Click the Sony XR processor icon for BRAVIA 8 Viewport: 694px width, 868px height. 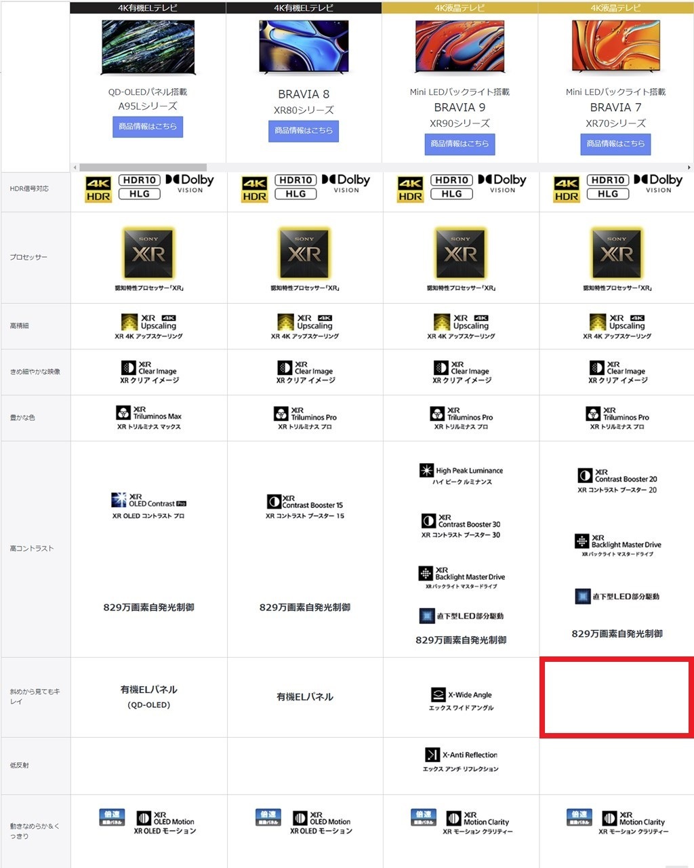point(304,253)
